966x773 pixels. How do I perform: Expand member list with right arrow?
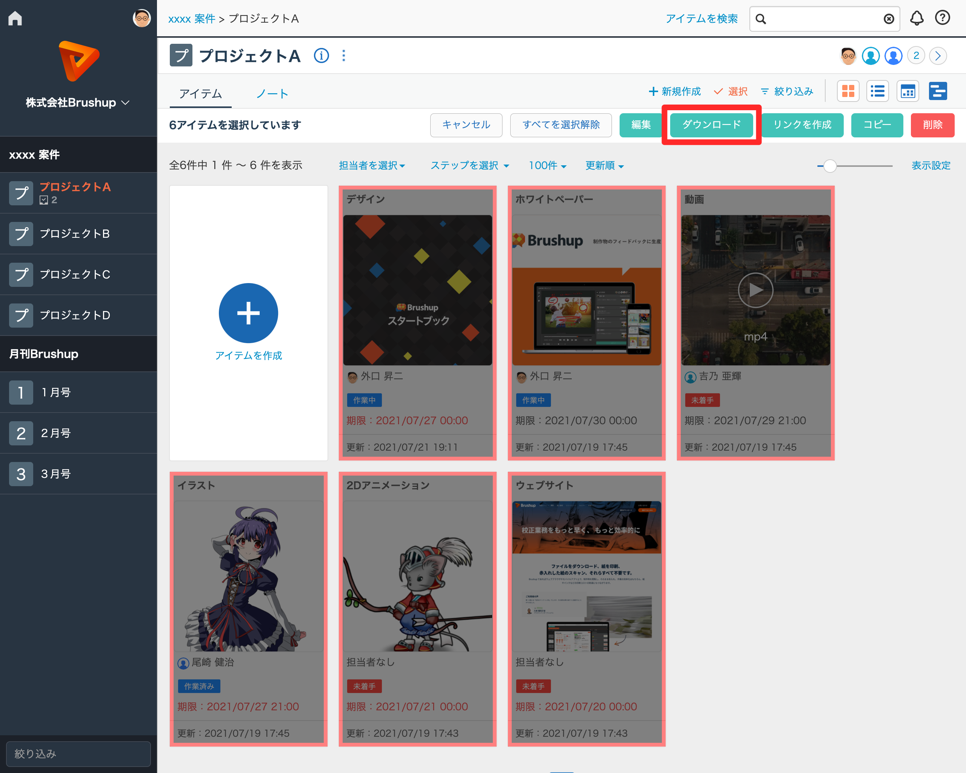(938, 56)
